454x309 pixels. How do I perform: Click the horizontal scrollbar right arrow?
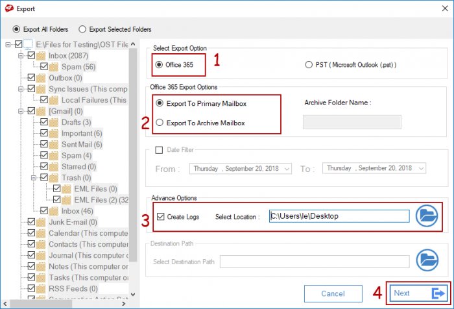(x=124, y=304)
